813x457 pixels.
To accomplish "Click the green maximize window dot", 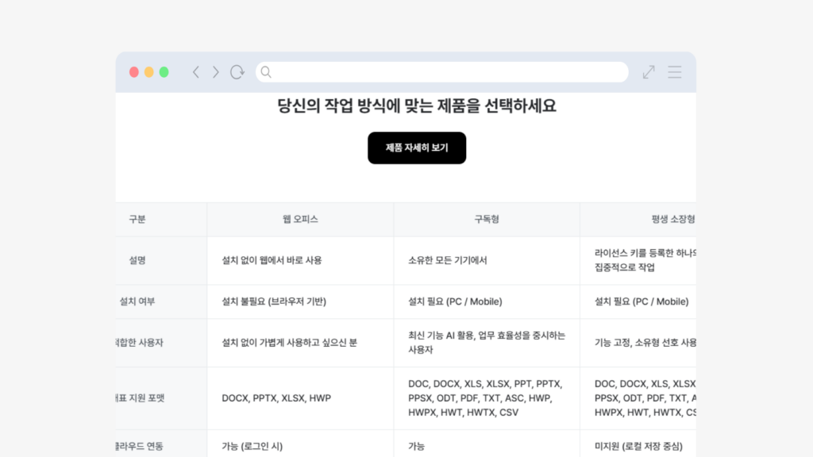I will click(164, 72).
